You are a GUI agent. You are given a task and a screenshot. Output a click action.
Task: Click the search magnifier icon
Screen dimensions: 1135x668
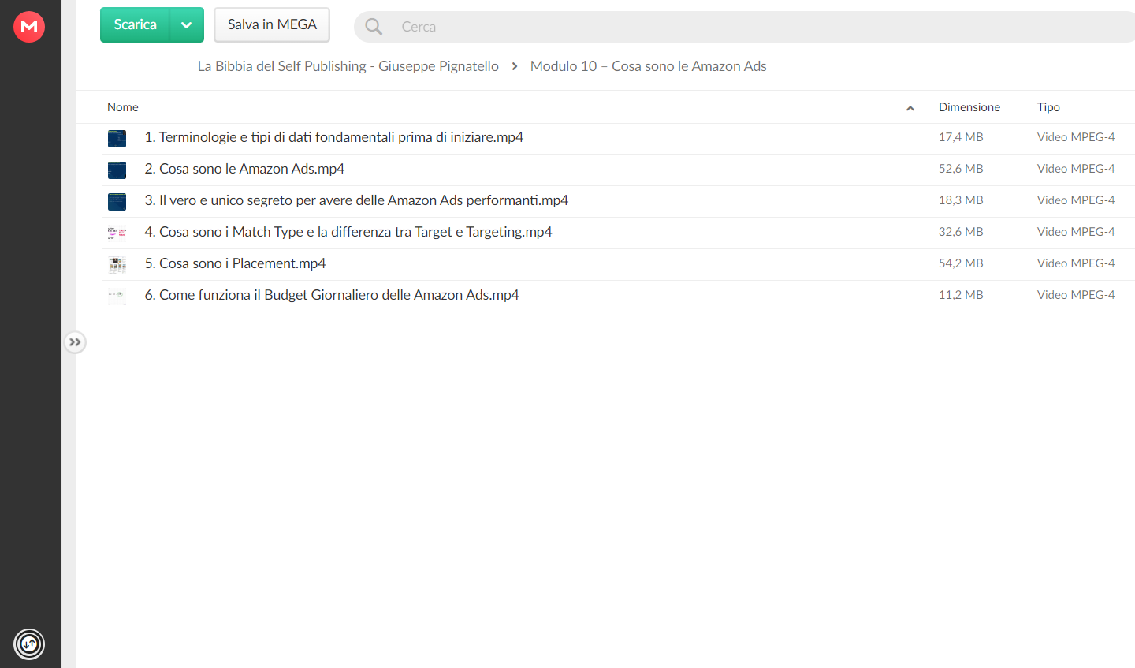(374, 27)
